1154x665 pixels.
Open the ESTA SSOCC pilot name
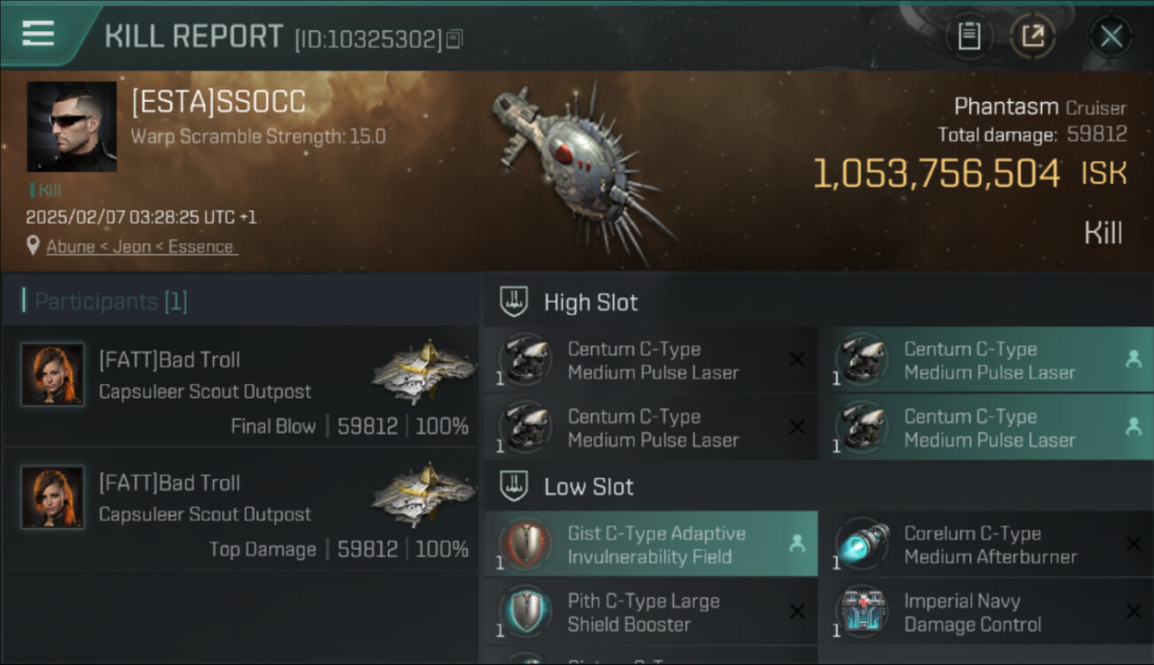[x=218, y=102]
